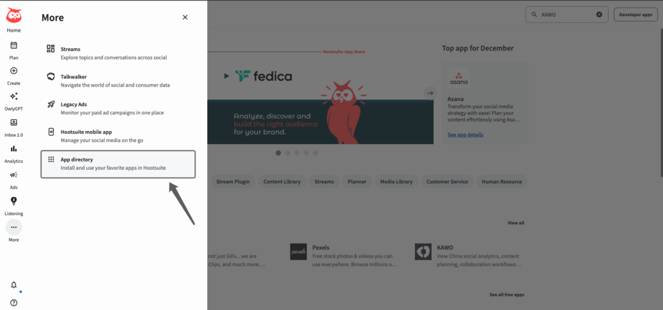The image size is (663, 310).
Task: Click the Create plus icon
Action: pos(14,71)
